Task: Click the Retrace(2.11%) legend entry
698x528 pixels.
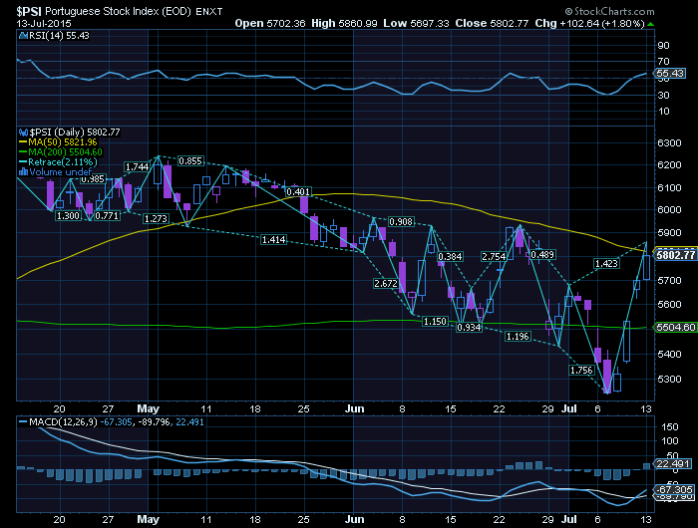Action: pos(58,162)
